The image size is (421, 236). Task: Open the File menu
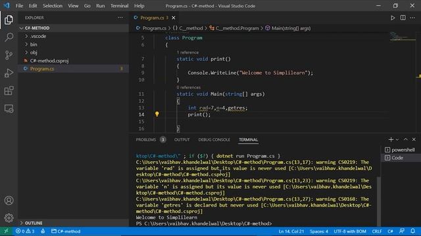tap(19, 6)
